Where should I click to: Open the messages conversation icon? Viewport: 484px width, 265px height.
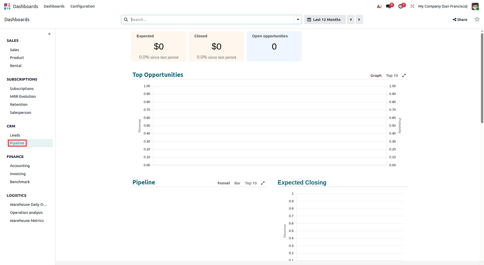click(x=388, y=6)
